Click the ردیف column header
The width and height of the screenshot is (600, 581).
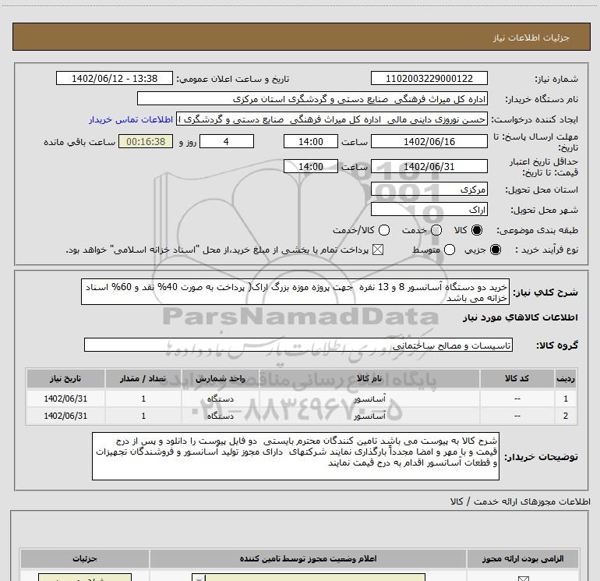coord(566,379)
